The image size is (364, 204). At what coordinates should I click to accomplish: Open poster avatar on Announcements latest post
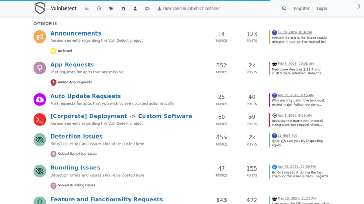click(274, 32)
